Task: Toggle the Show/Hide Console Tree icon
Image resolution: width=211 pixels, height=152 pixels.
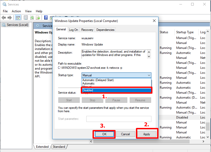Action: click(18, 18)
